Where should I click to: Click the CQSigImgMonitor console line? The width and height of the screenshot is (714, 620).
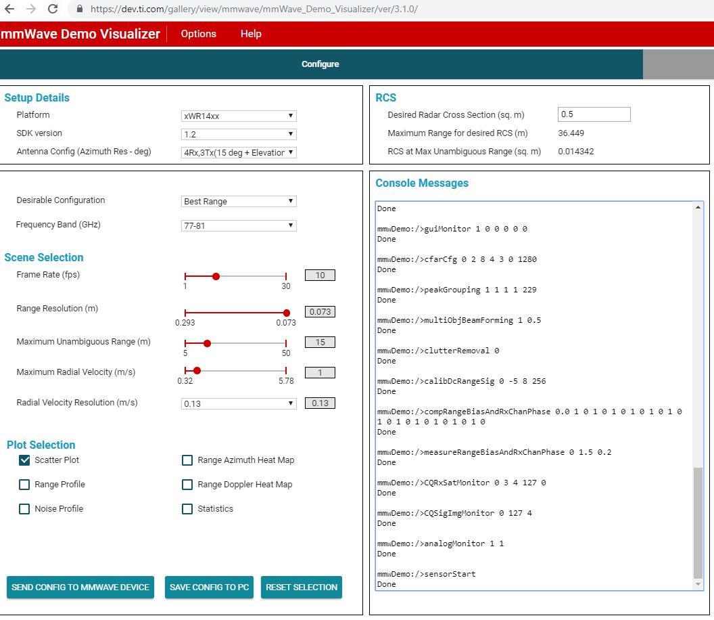coord(454,513)
